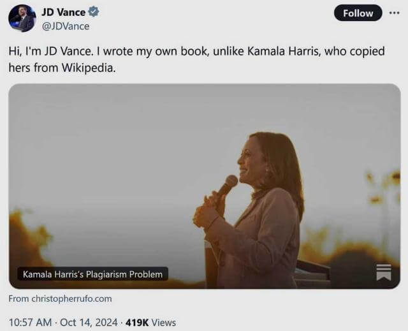The height and width of the screenshot is (331, 408).
Task: Click the 419K view count number
Action: pyautogui.click(x=137, y=322)
